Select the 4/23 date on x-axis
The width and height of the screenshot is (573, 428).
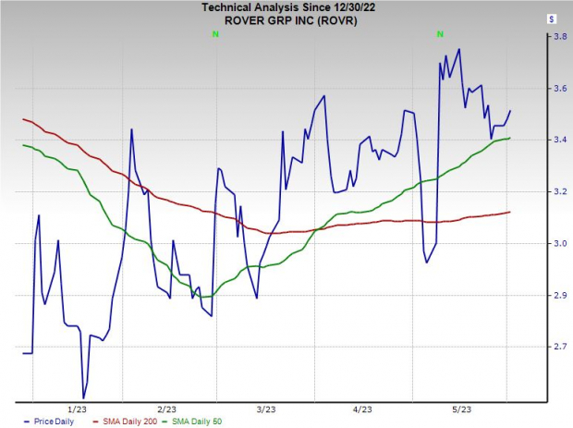pos(363,410)
